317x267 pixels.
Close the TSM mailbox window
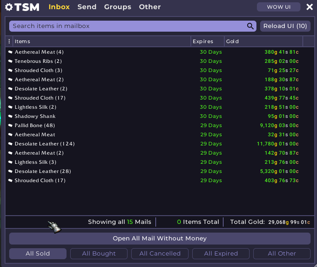(308, 7)
